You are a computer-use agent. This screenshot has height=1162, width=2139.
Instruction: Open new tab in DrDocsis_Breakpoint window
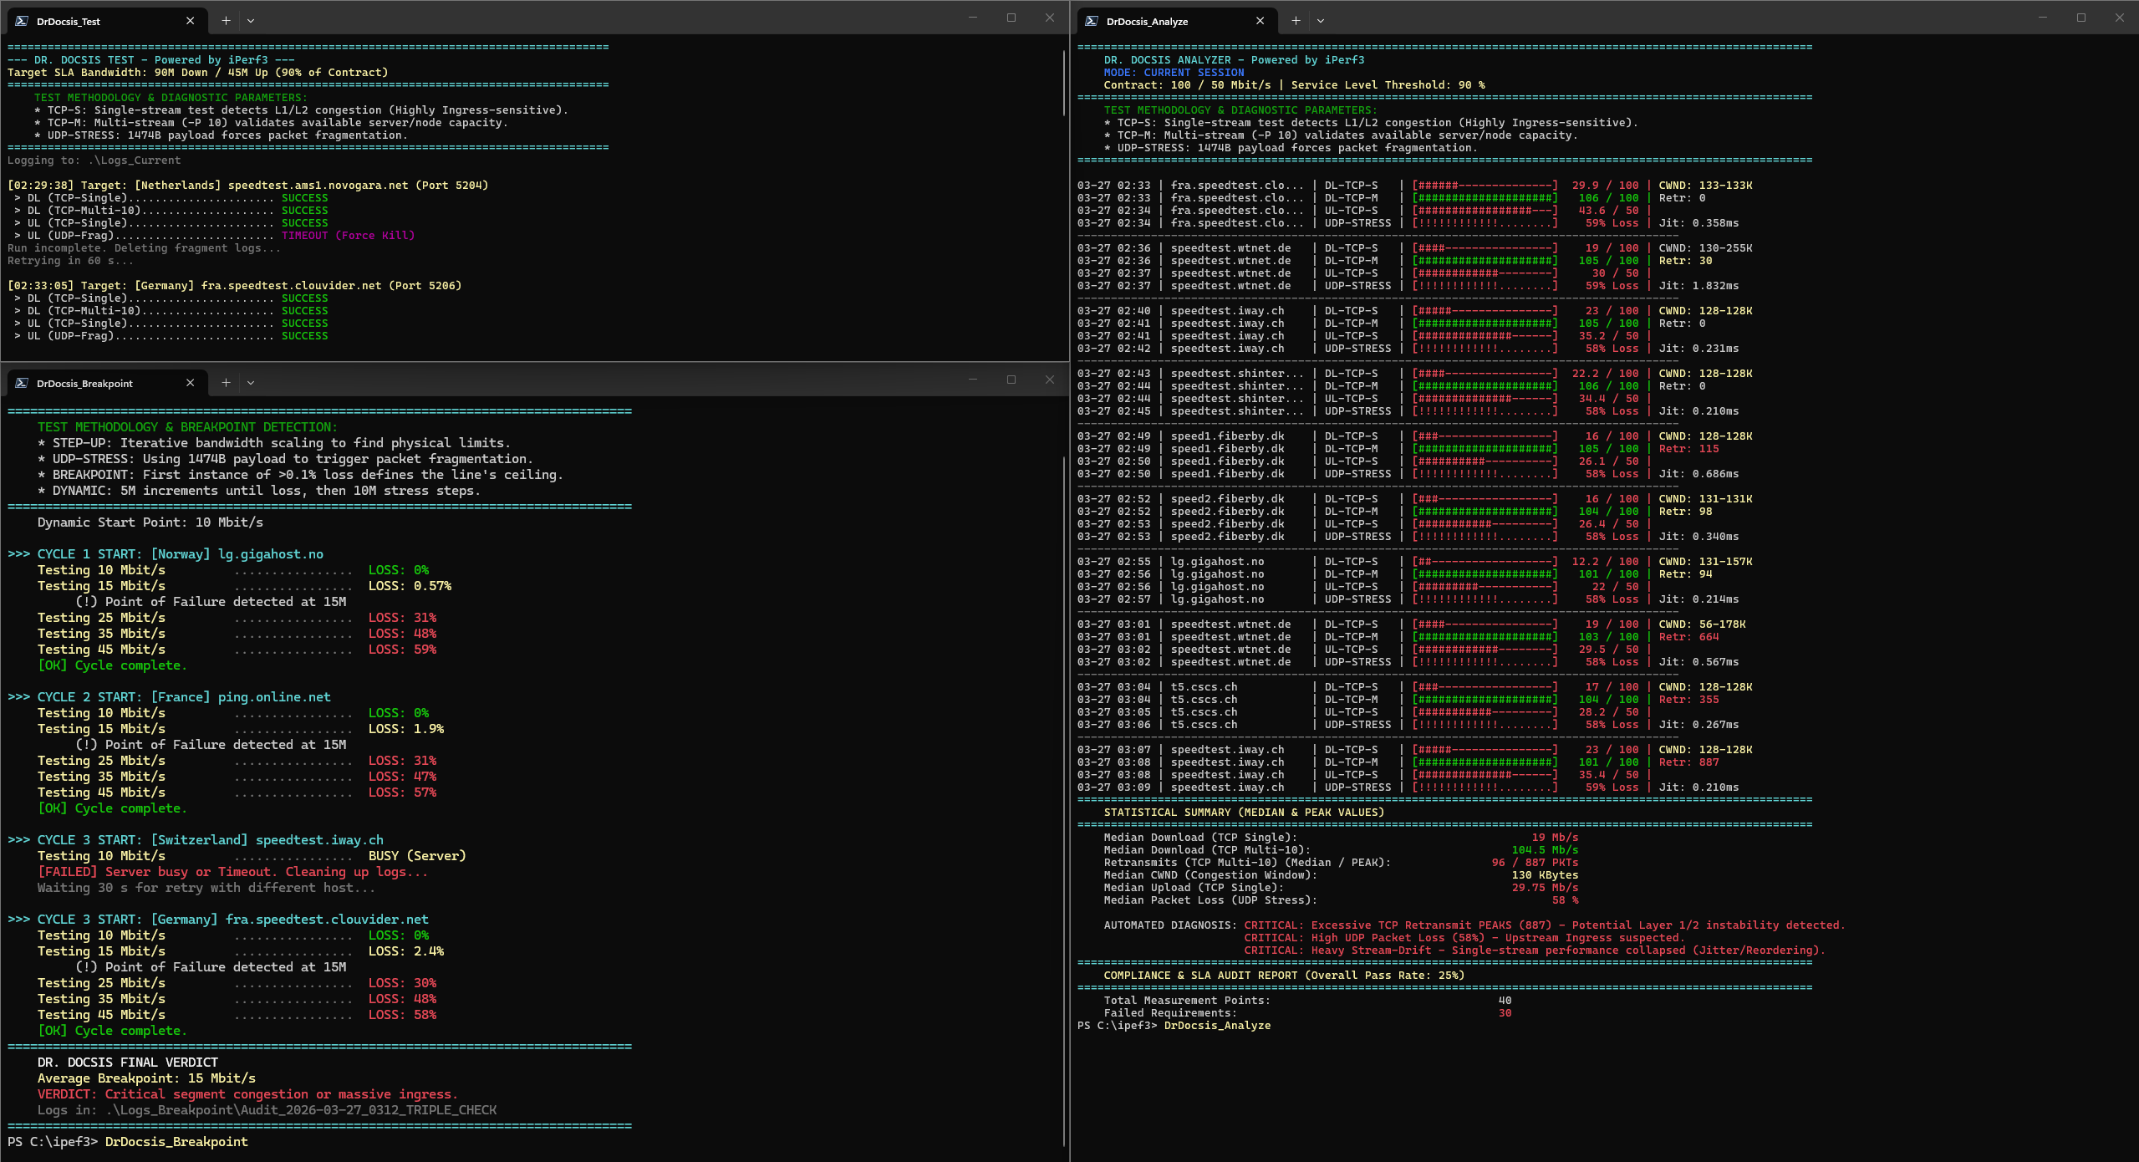coord(226,383)
